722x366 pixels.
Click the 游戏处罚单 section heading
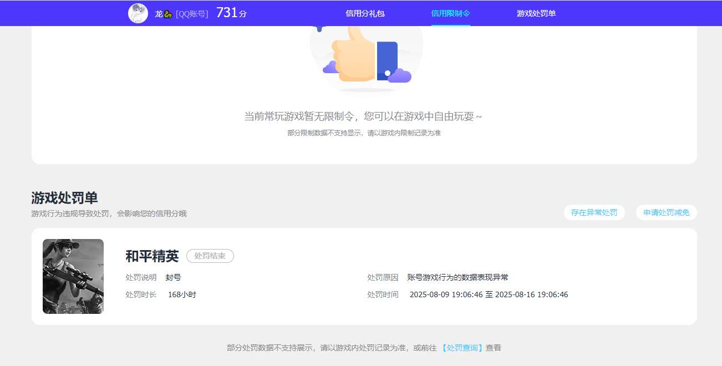tap(64, 198)
